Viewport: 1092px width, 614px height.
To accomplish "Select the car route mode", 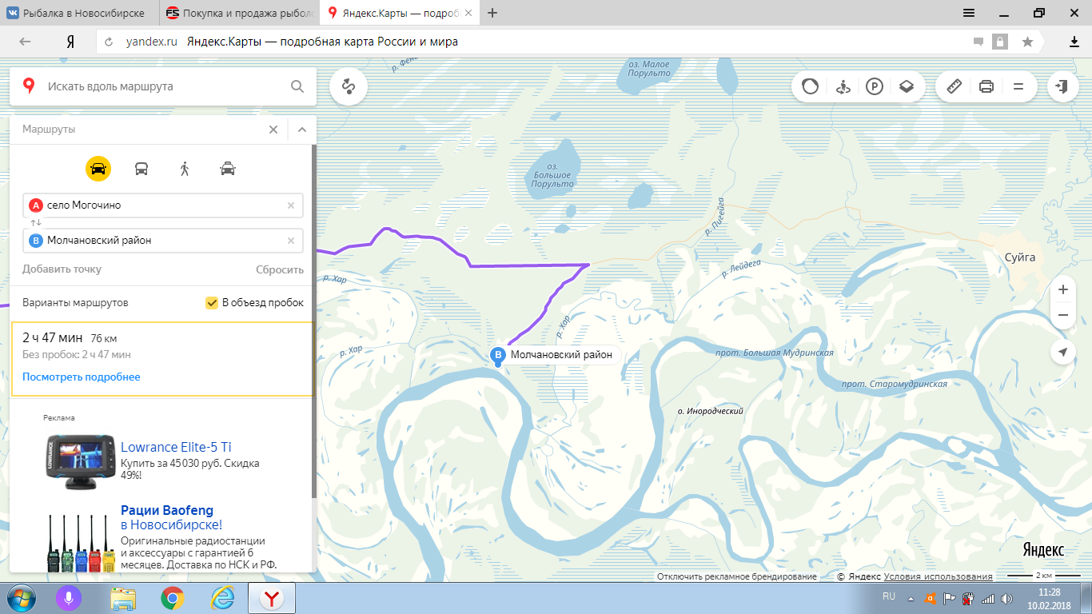I will point(98,168).
